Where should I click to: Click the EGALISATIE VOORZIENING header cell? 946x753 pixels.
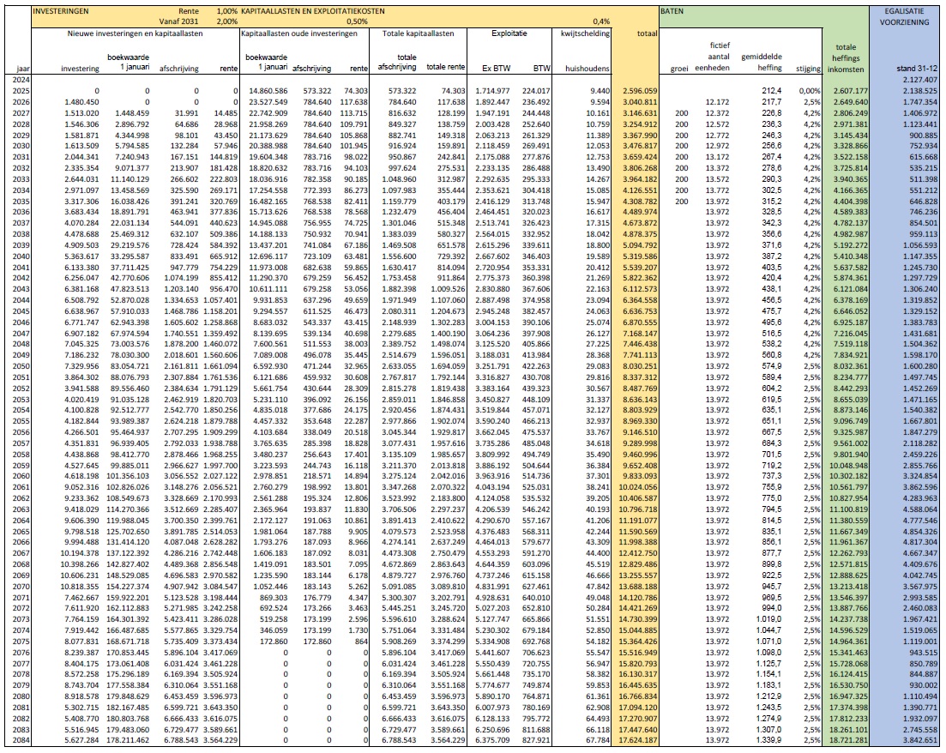905,16
